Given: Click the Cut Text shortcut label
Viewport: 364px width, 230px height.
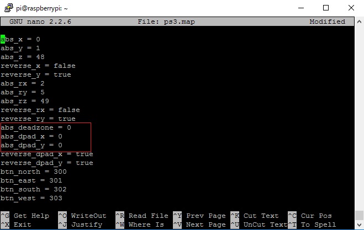Looking at the screenshot, I should [x=261, y=216].
